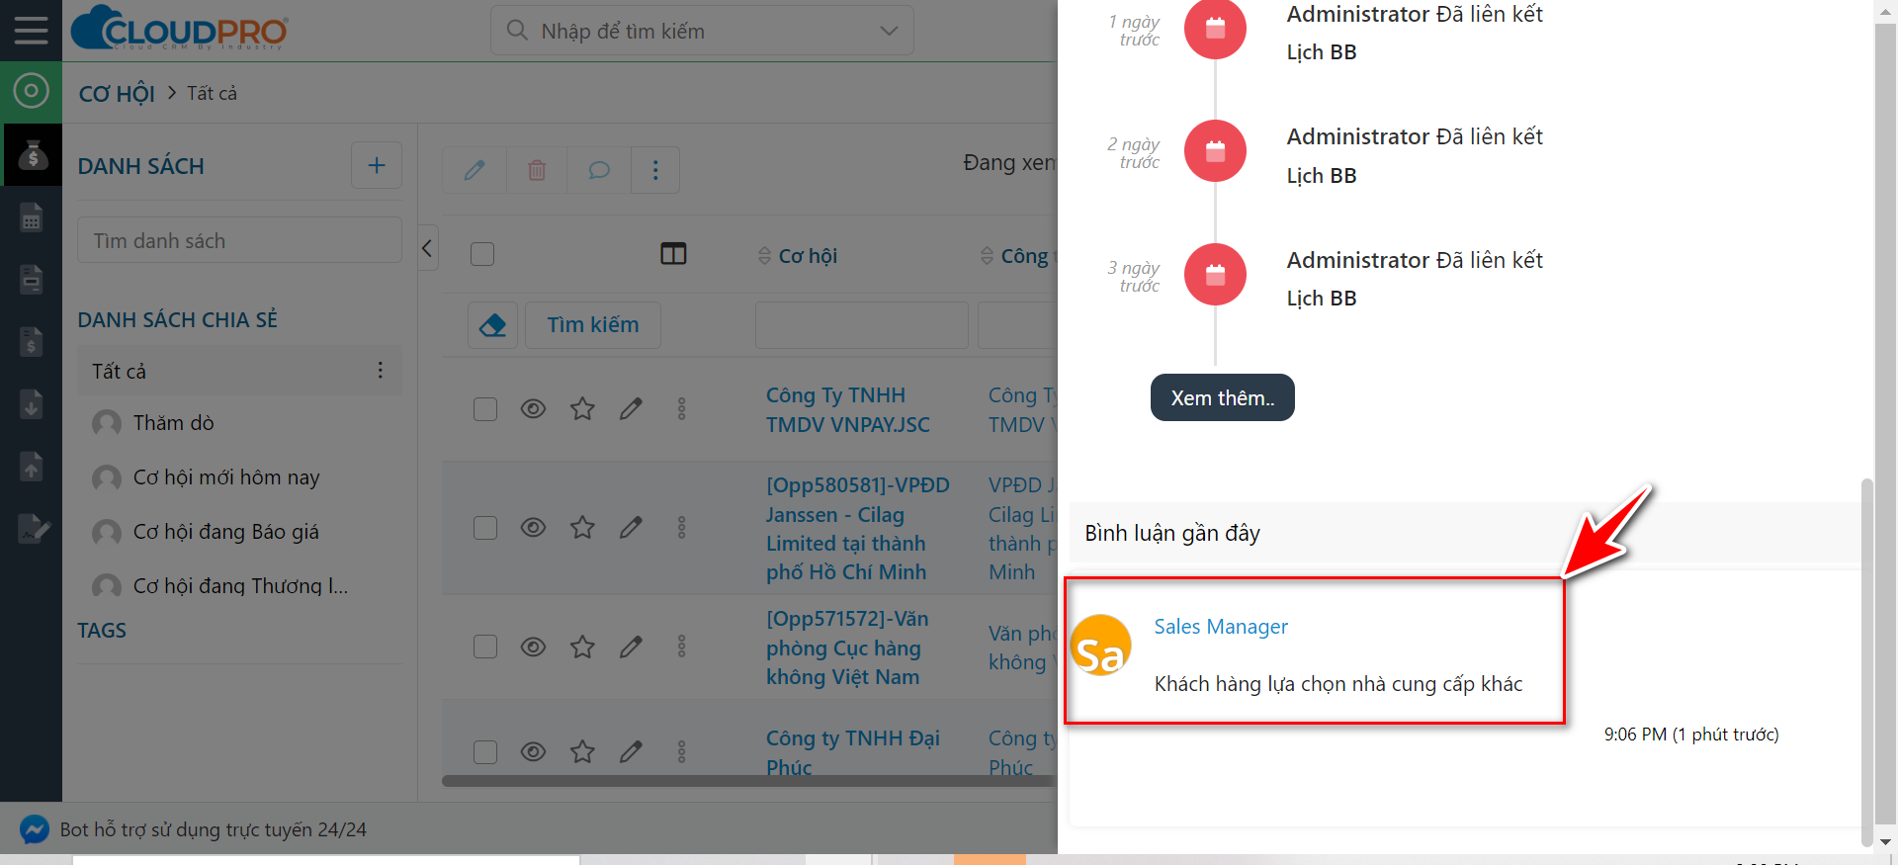
Task: Select the Thăm dò list
Action: [x=173, y=423]
